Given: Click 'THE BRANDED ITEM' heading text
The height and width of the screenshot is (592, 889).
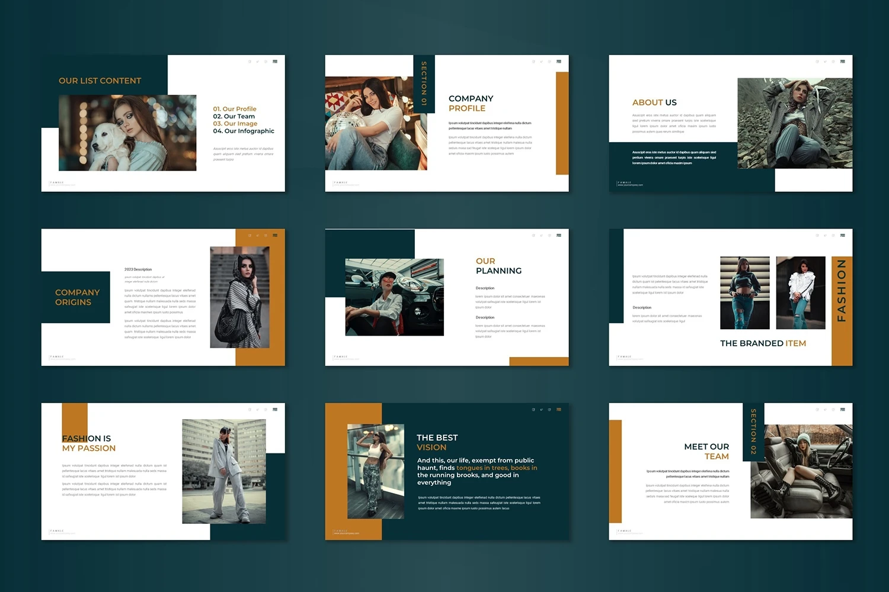Looking at the screenshot, I should point(763,343).
